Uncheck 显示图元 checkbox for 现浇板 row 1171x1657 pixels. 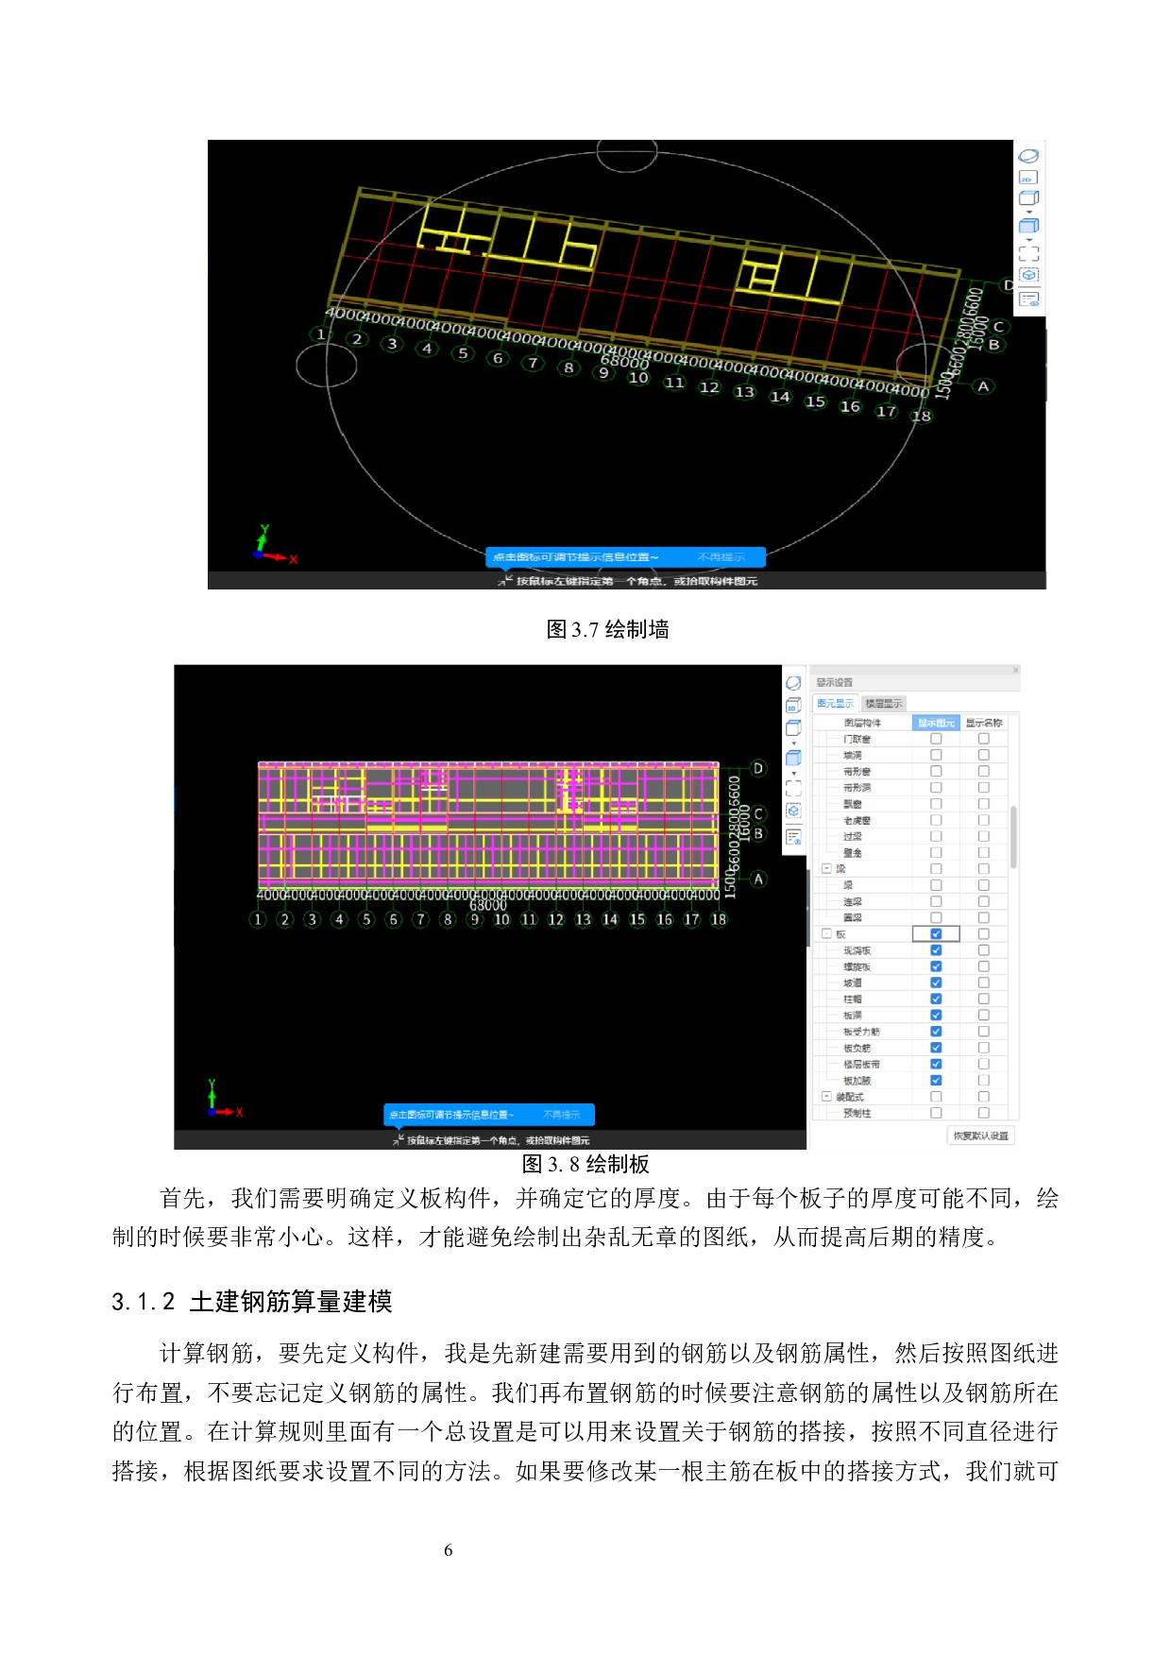point(936,950)
